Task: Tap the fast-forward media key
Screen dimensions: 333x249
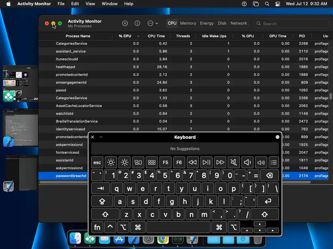Action: point(220,162)
